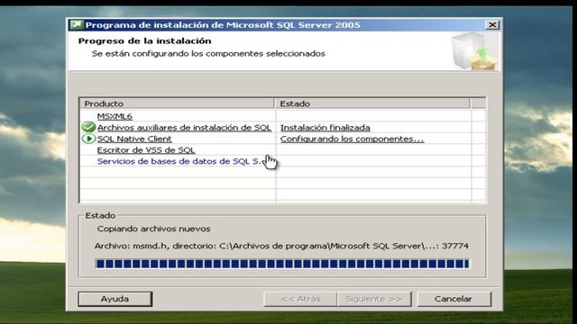
Task: Click the window title Programa de instalación text
Action: (x=223, y=25)
